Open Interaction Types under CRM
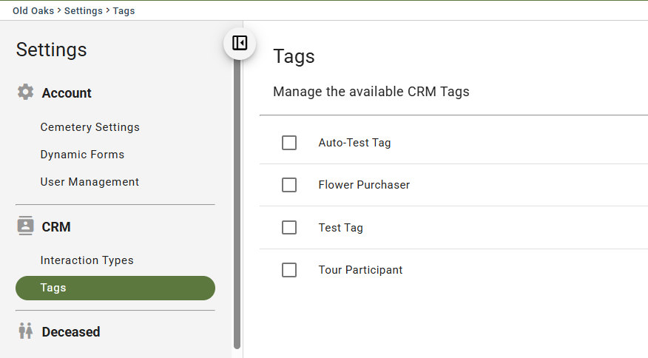The image size is (648, 358). pos(87,260)
